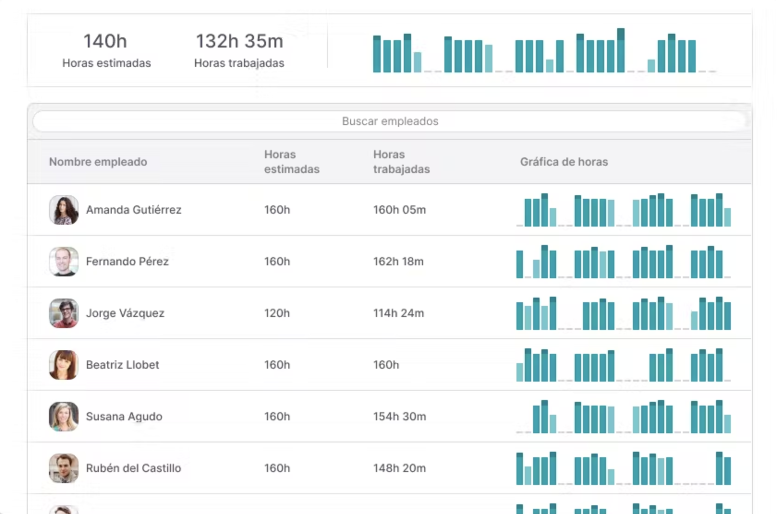
Task: Sort by Horas trabajadas column header
Action: pos(401,162)
